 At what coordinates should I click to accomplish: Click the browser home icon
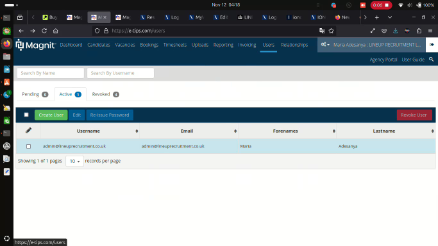pyautogui.click(x=56, y=31)
